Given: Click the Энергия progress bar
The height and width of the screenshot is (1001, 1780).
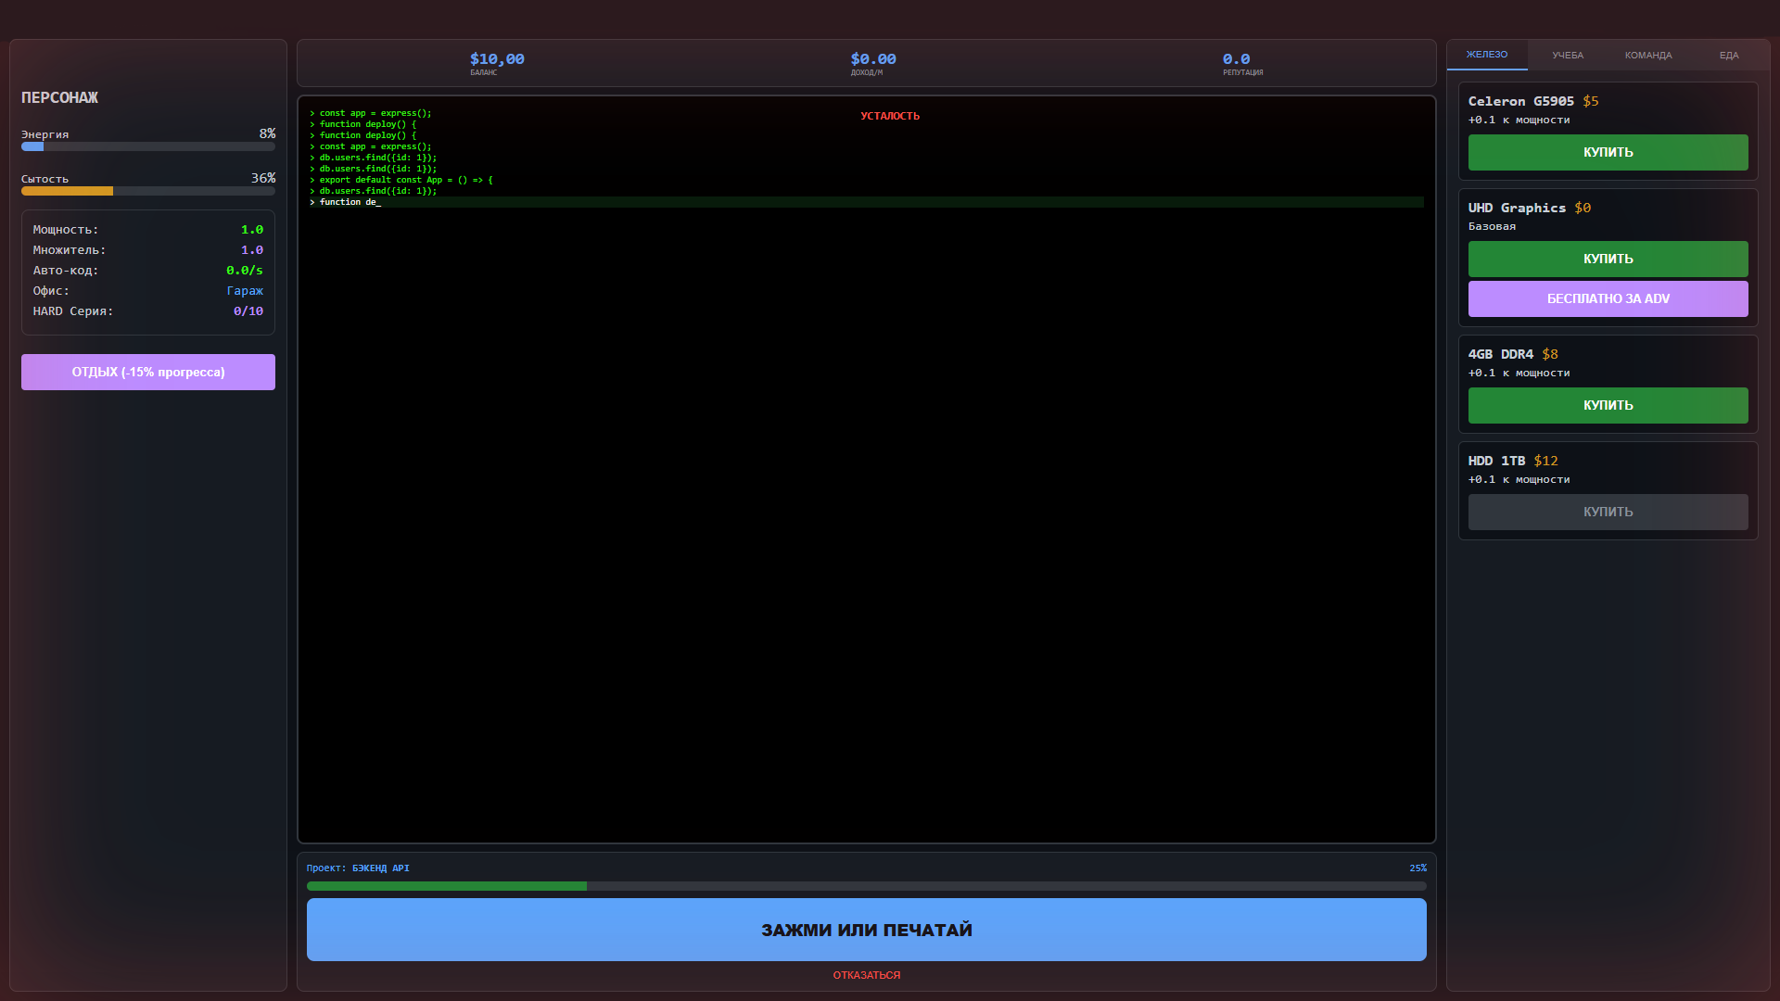Looking at the screenshot, I should [147, 146].
